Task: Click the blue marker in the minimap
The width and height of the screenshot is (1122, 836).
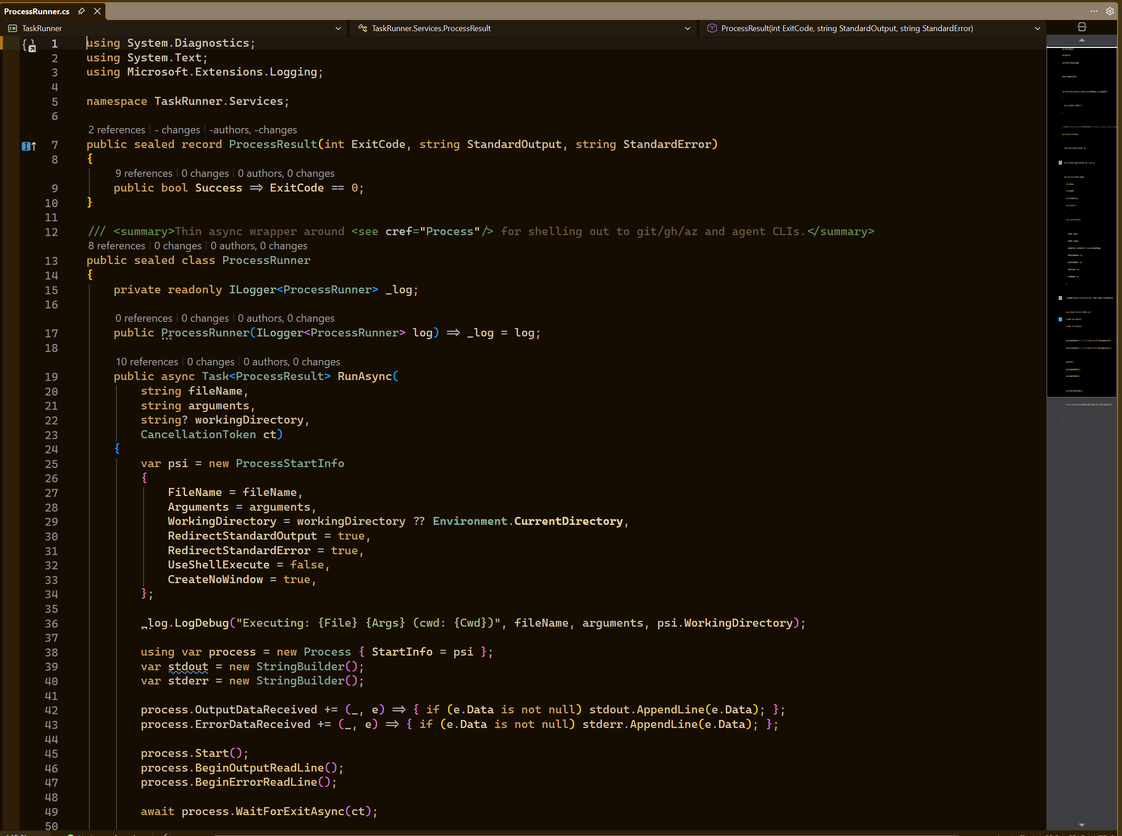Action: (x=1060, y=319)
